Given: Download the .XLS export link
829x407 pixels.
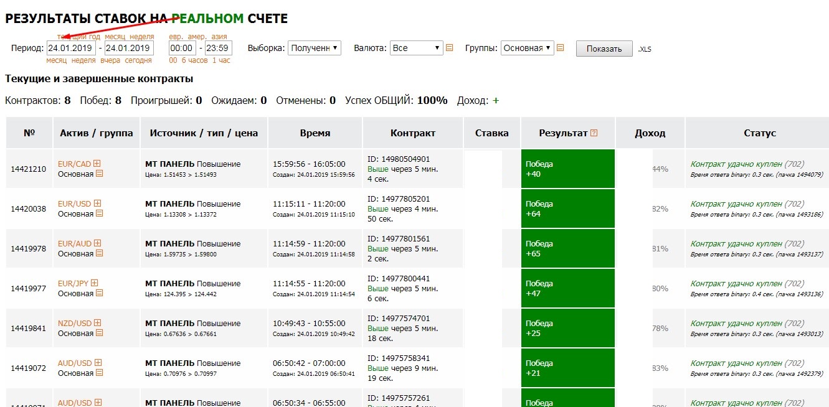Looking at the screenshot, I should pos(645,49).
